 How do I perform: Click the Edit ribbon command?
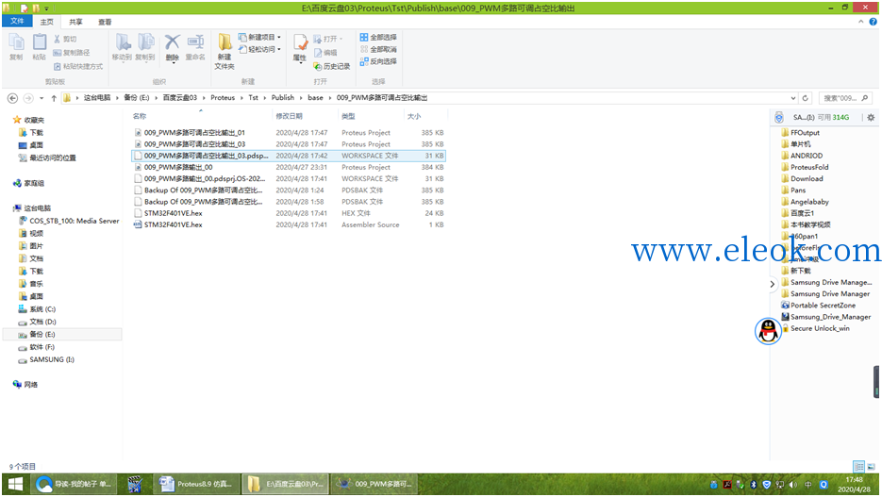click(x=325, y=52)
